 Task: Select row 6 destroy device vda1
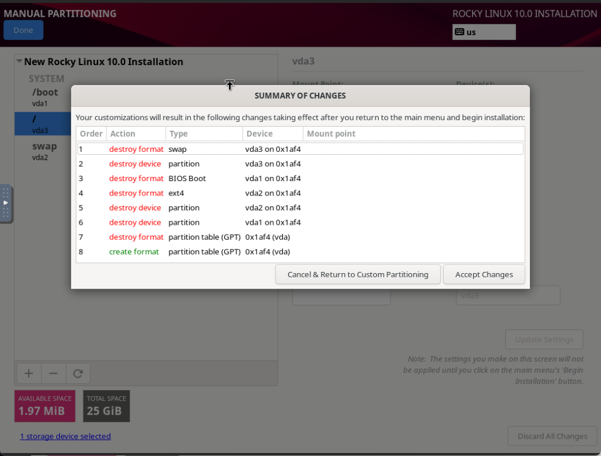click(300, 222)
